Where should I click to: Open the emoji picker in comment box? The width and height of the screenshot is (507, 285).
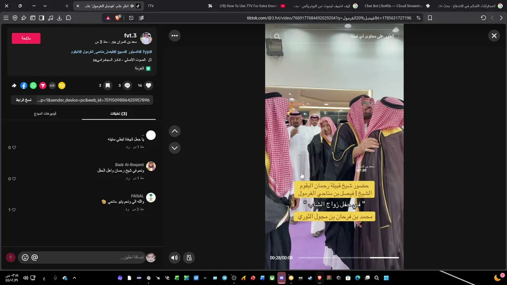(x=25, y=257)
